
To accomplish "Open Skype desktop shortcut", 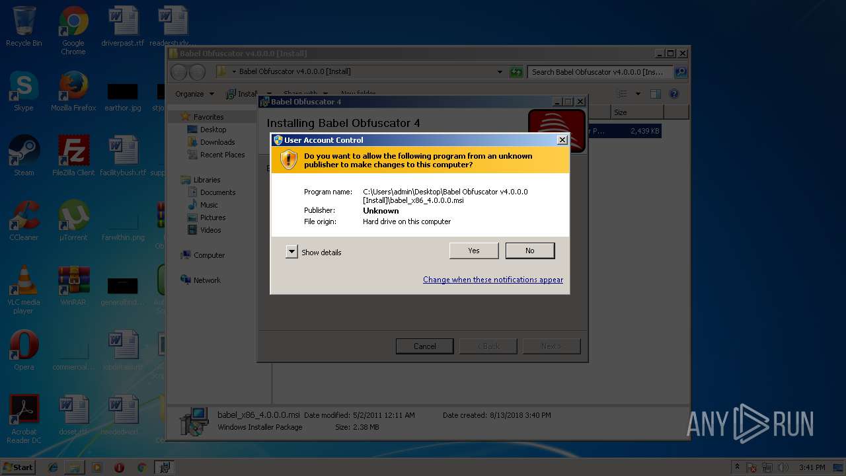I will [x=24, y=92].
